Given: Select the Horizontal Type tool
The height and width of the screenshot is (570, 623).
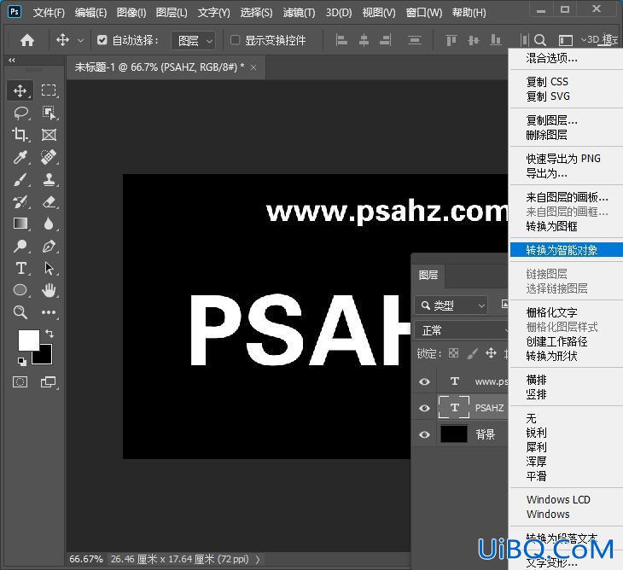Looking at the screenshot, I should pyautogui.click(x=20, y=268).
